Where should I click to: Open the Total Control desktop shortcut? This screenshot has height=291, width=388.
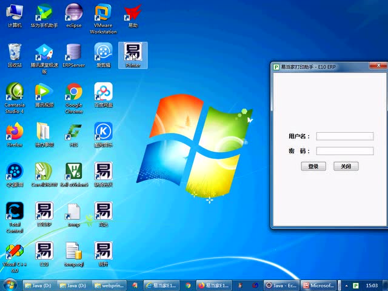coord(15,218)
